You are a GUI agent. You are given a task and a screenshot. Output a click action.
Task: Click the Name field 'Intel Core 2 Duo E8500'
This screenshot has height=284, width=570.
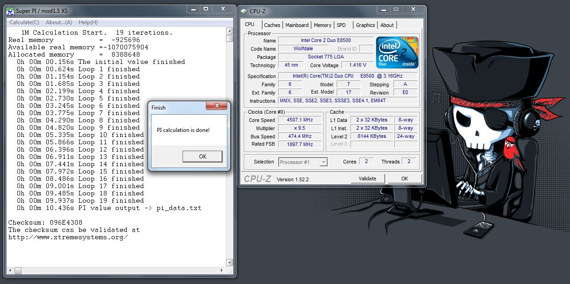[326, 41]
